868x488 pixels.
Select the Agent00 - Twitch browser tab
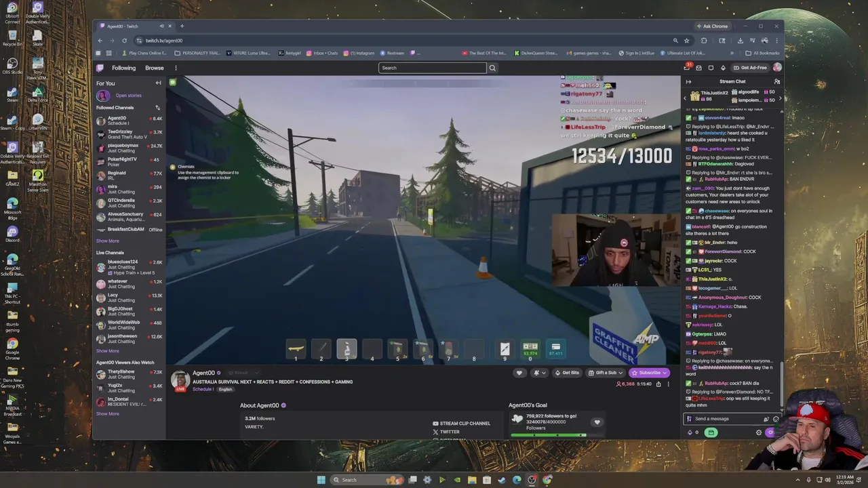pos(135,26)
